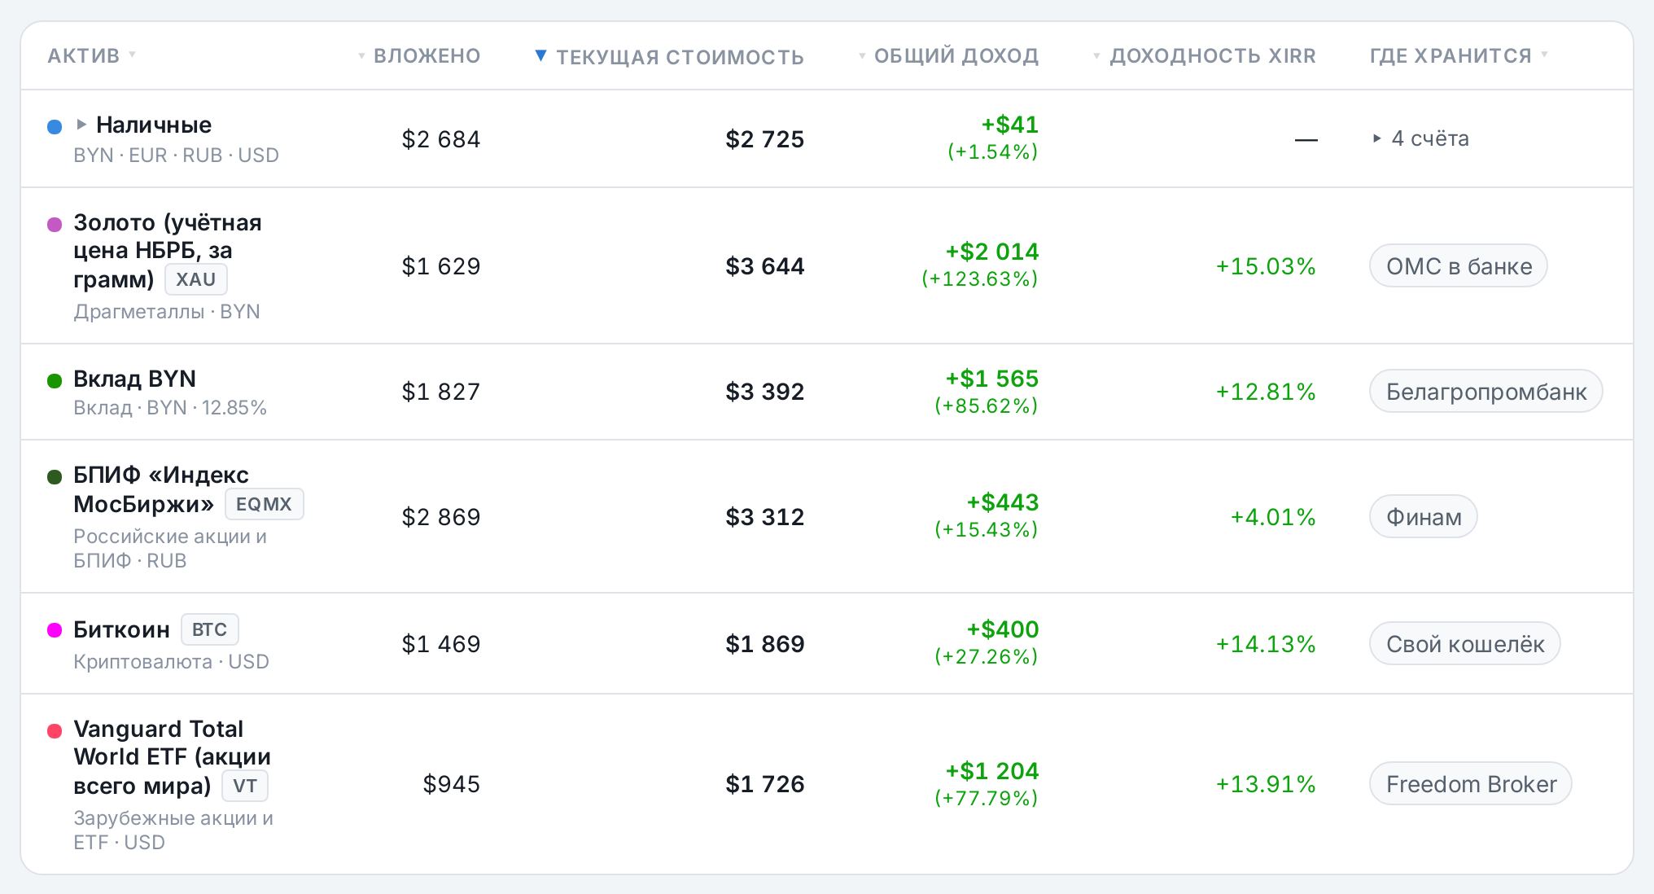Image resolution: width=1654 pixels, height=894 pixels.
Task: Click the +4.01% XIRR value
Action: (x=1273, y=517)
